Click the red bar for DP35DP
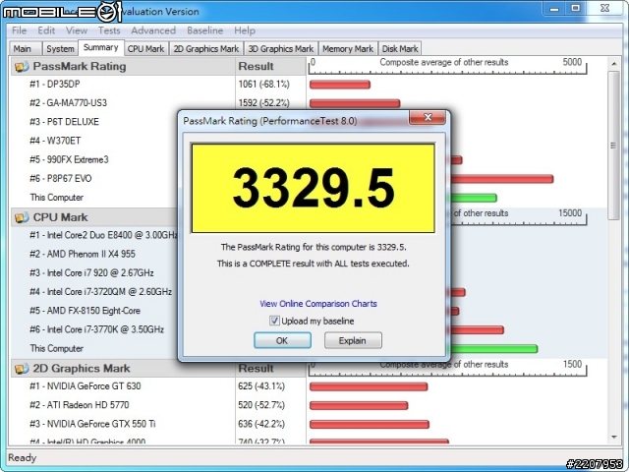The width and height of the screenshot is (629, 472). click(340, 85)
